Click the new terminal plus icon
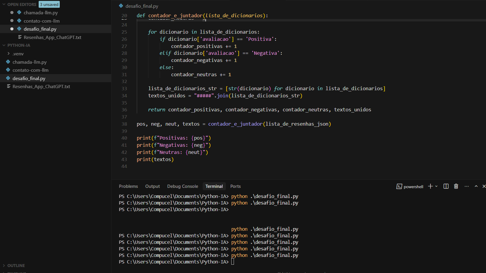 430,186
